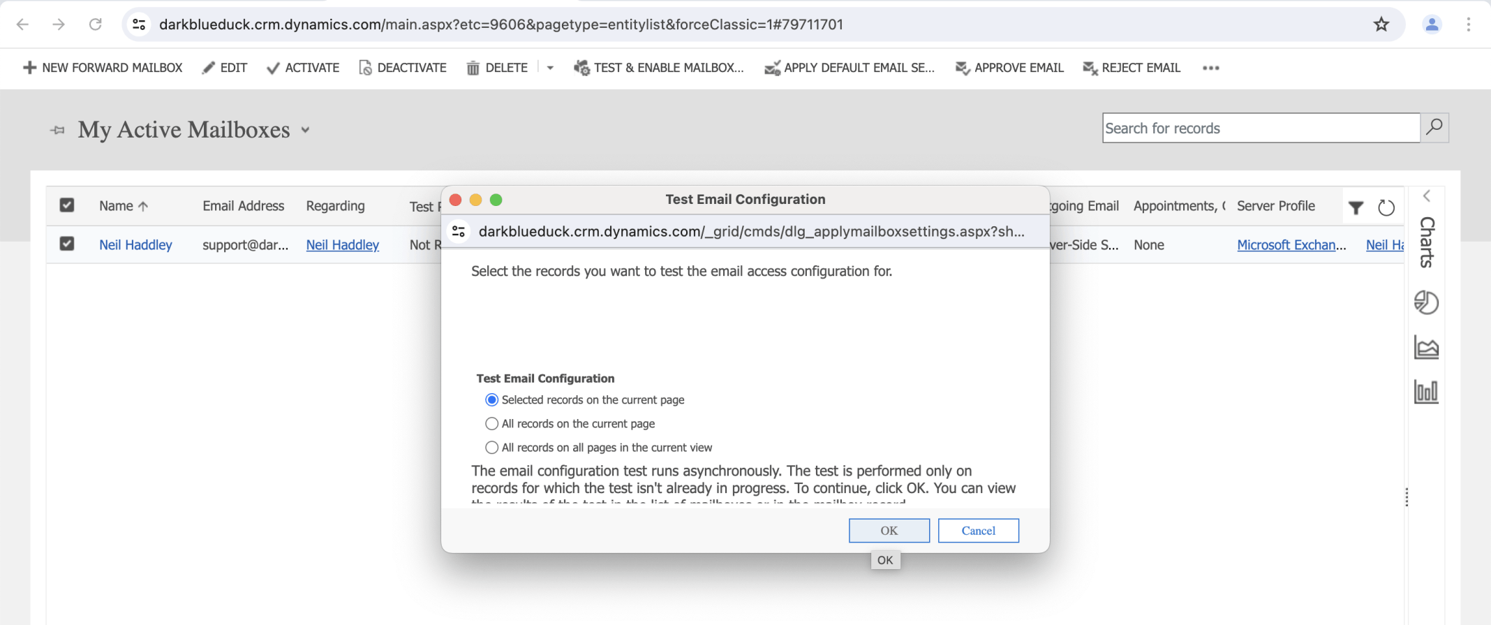Uncheck the Neil Haddley row checkbox
The image size is (1491, 625).
(67, 244)
